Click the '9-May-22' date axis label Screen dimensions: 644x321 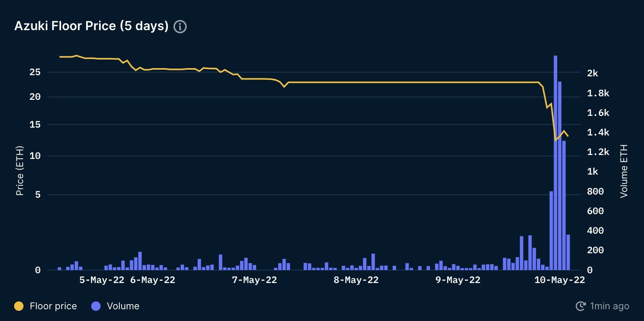[x=458, y=280]
